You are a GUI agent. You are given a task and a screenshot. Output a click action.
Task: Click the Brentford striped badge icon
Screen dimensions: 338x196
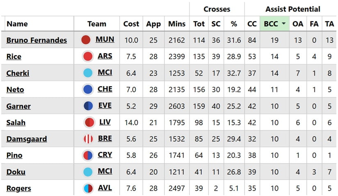pyautogui.click(x=88, y=139)
